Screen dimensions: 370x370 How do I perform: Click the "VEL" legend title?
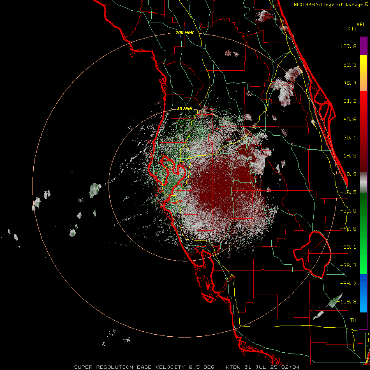361,25
